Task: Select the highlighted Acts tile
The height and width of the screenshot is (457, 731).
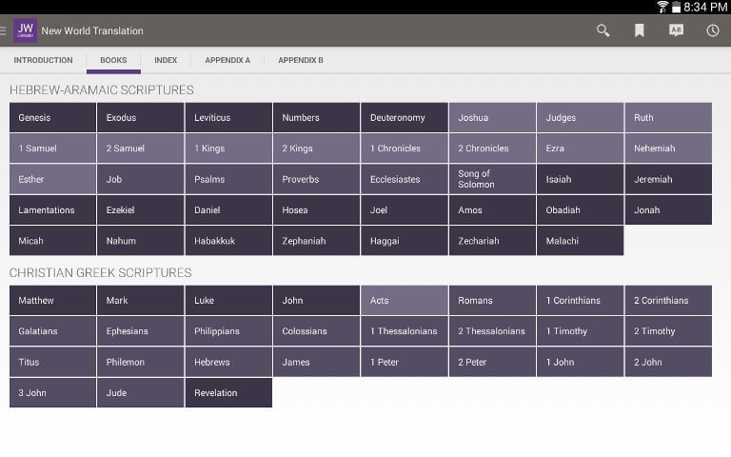Action: point(404,301)
